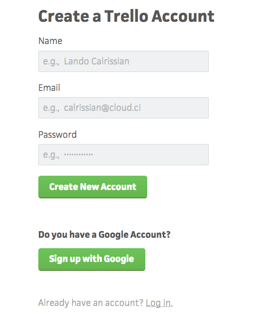This screenshot has width=258, height=332.
Task: Click the Name input field
Action: click(124, 61)
